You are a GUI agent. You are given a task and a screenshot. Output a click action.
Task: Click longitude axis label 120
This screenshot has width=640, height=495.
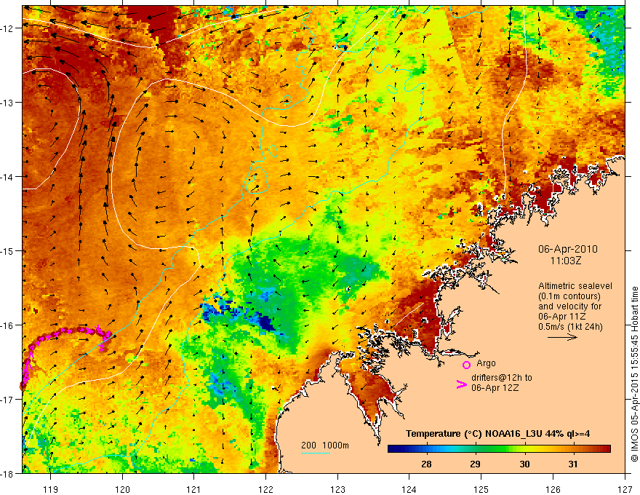122,489
